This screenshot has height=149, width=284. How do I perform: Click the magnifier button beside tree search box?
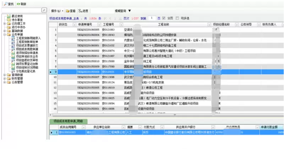pos(44,11)
